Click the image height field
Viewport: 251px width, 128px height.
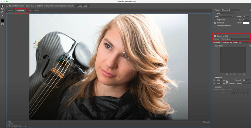pyautogui.click(x=219, y=84)
